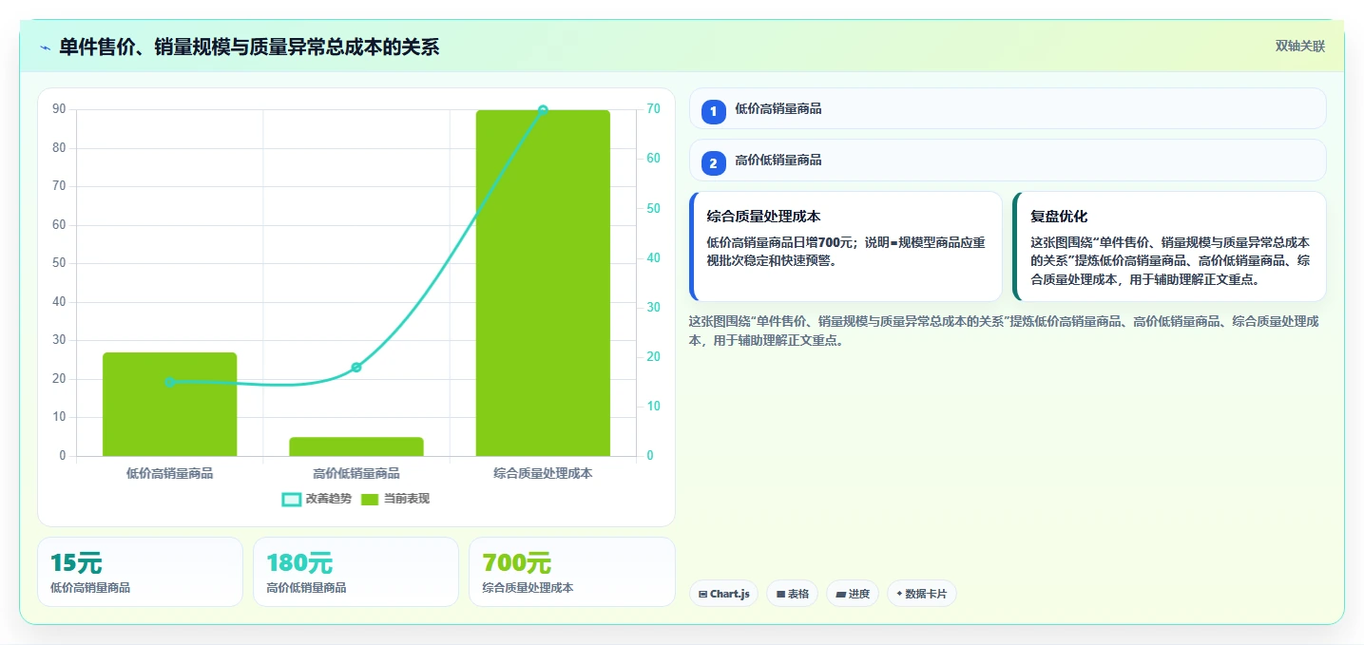Click the 进度 tag icon
This screenshot has width=1364, height=645.
tap(840, 594)
